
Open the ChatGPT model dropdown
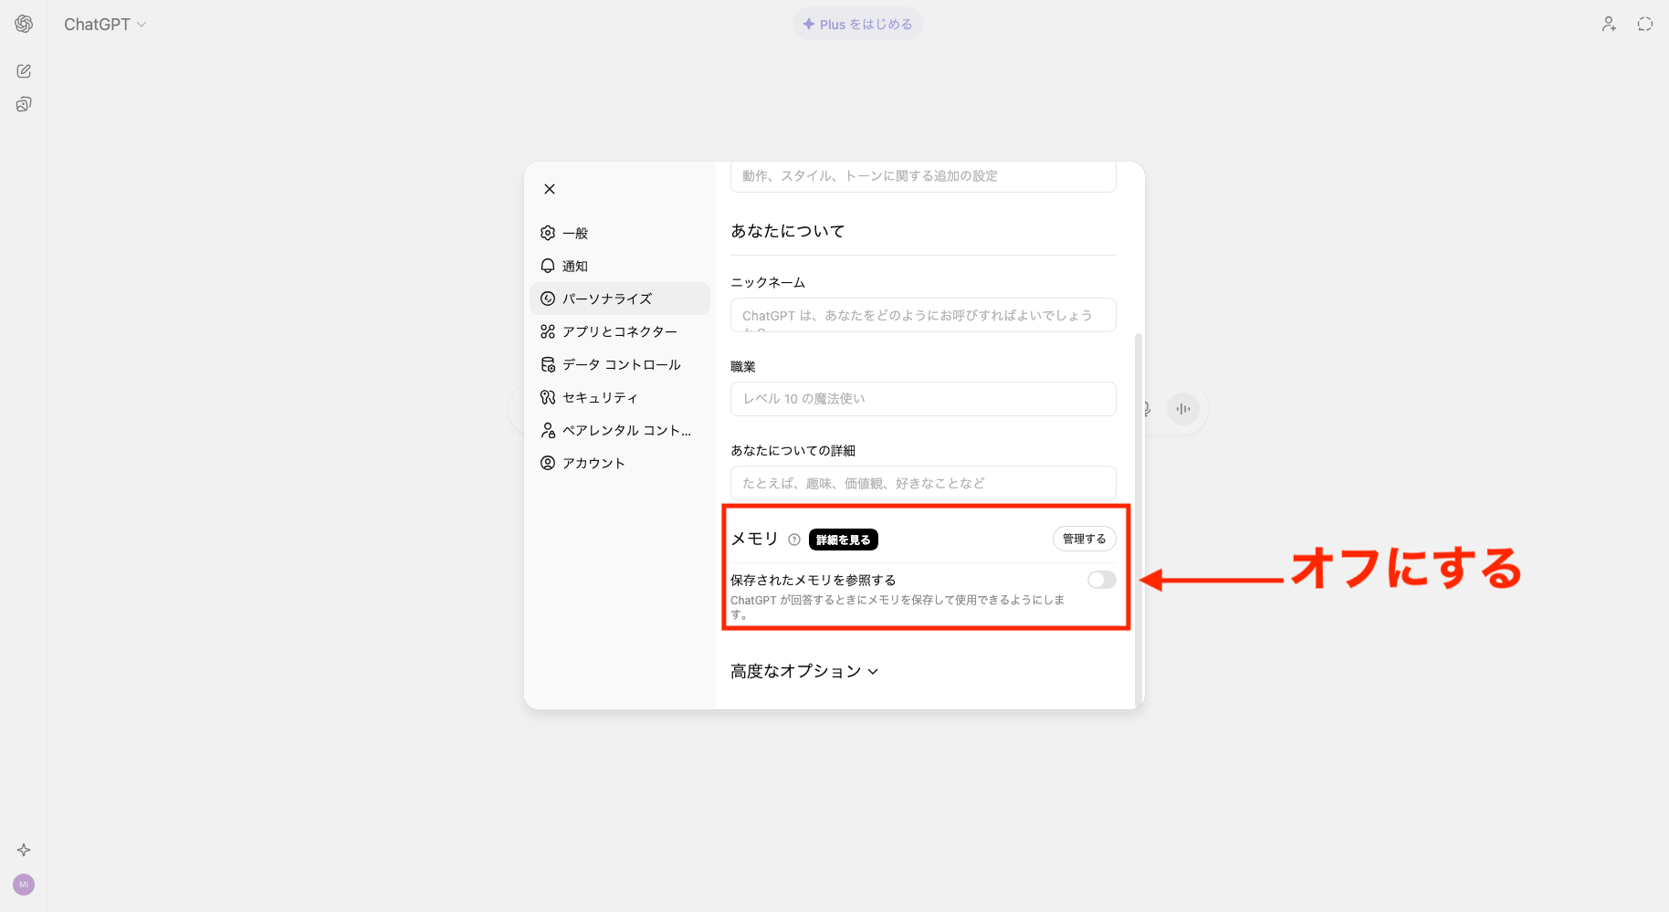pyautogui.click(x=105, y=24)
